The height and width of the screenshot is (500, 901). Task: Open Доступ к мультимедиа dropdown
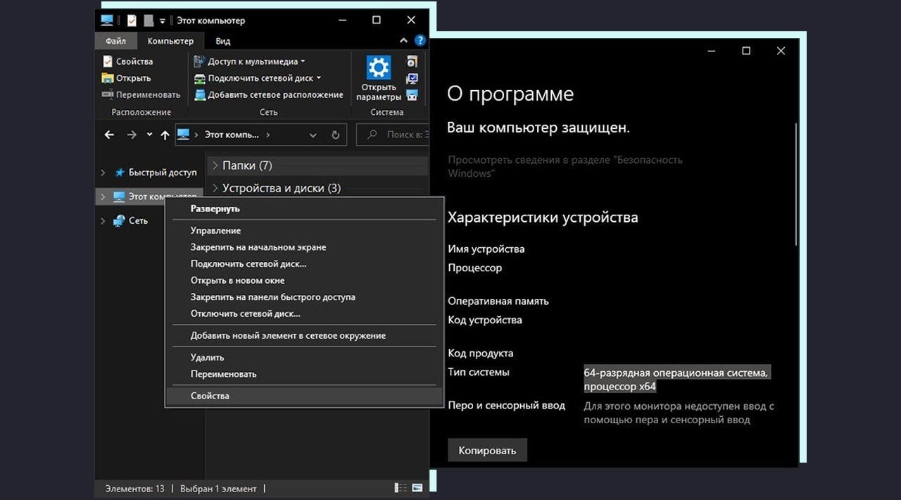[249, 61]
